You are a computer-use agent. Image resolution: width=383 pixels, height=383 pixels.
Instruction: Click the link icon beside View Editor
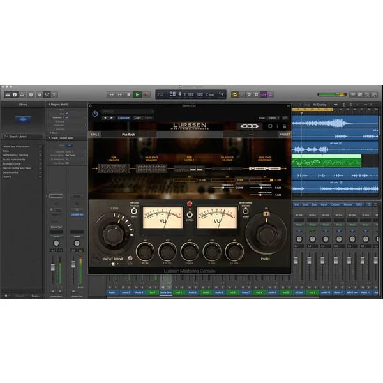coord(285,118)
